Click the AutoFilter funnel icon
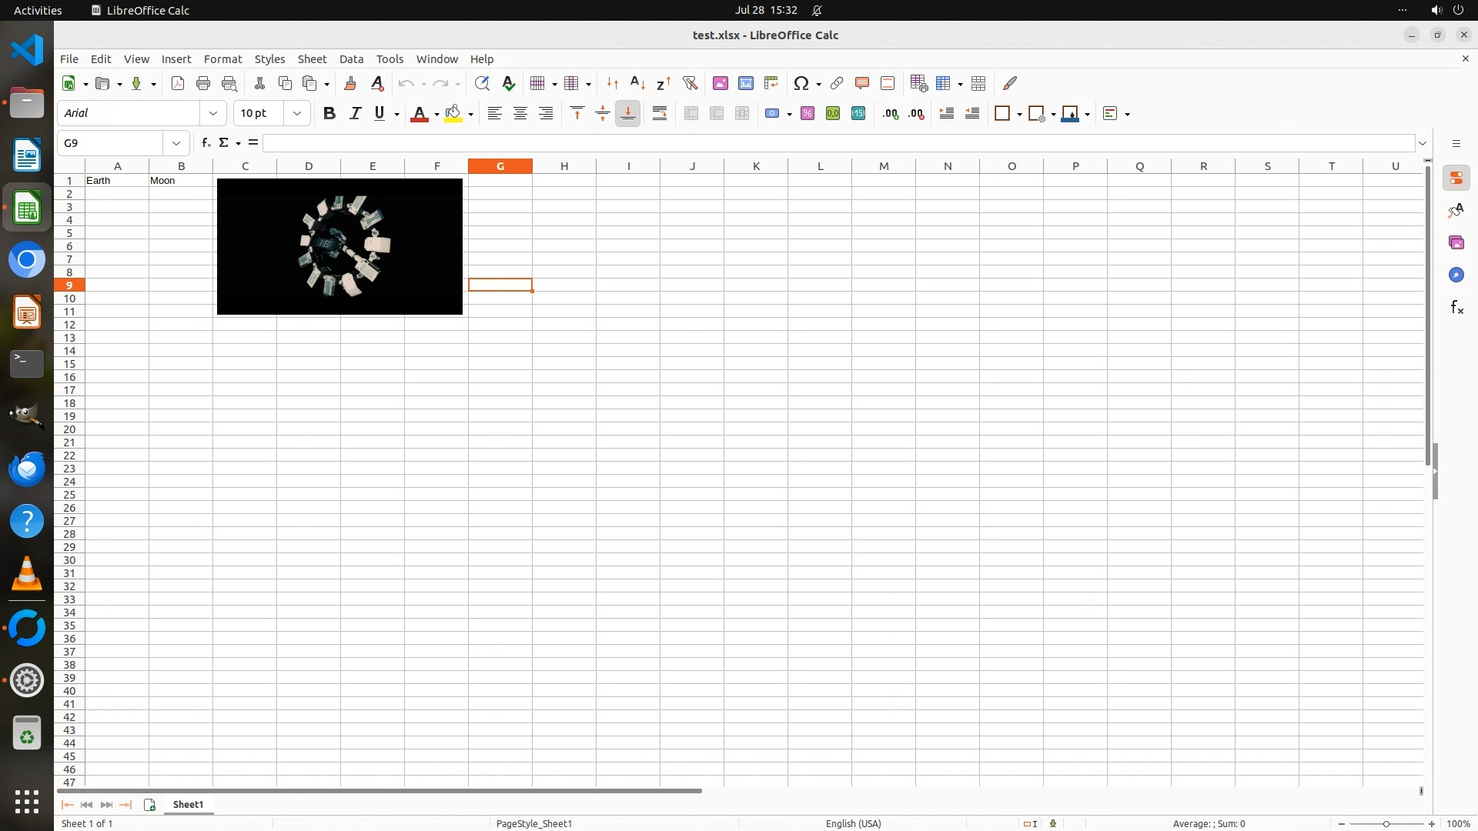1478x831 pixels. click(690, 83)
